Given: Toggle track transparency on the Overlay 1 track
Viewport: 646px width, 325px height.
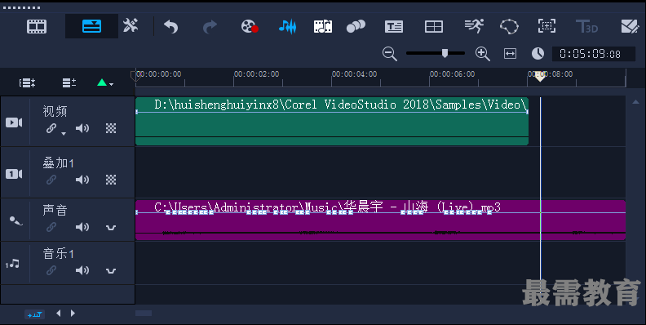Looking at the screenshot, I should (111, 180).
